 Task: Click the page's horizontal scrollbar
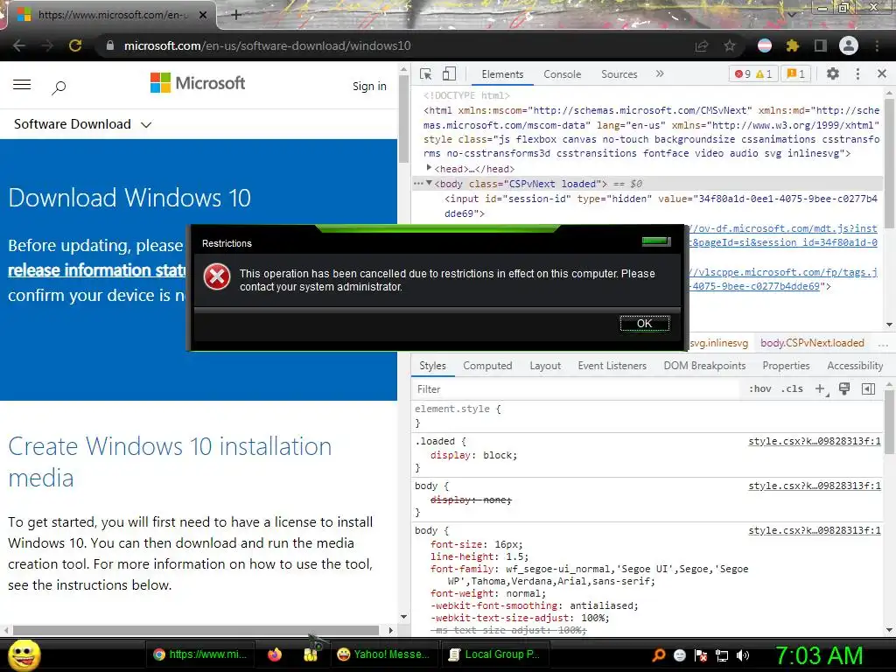pos(196,630)
